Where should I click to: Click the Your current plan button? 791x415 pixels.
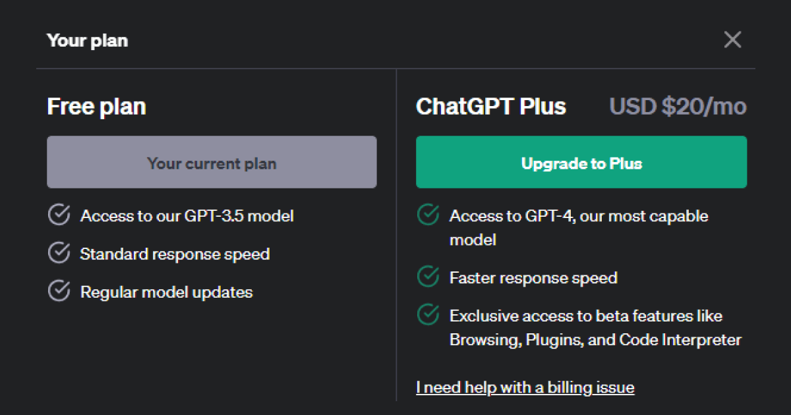click(x=212, y=163)
